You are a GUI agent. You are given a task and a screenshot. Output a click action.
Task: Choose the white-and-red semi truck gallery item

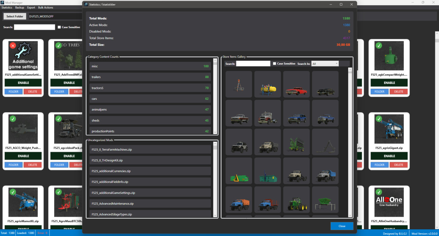click(x=268, y=114)
